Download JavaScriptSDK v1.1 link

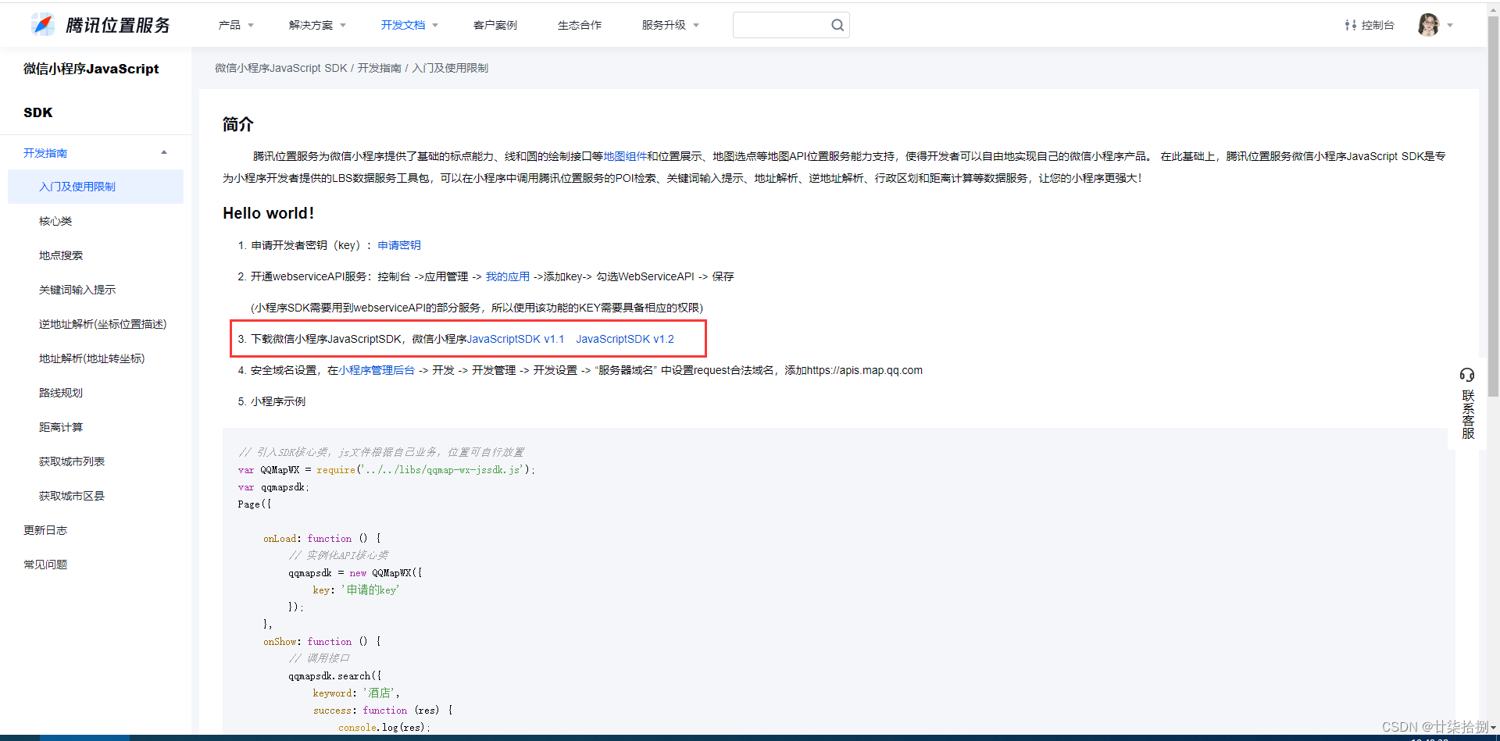[x=515, y=339]
